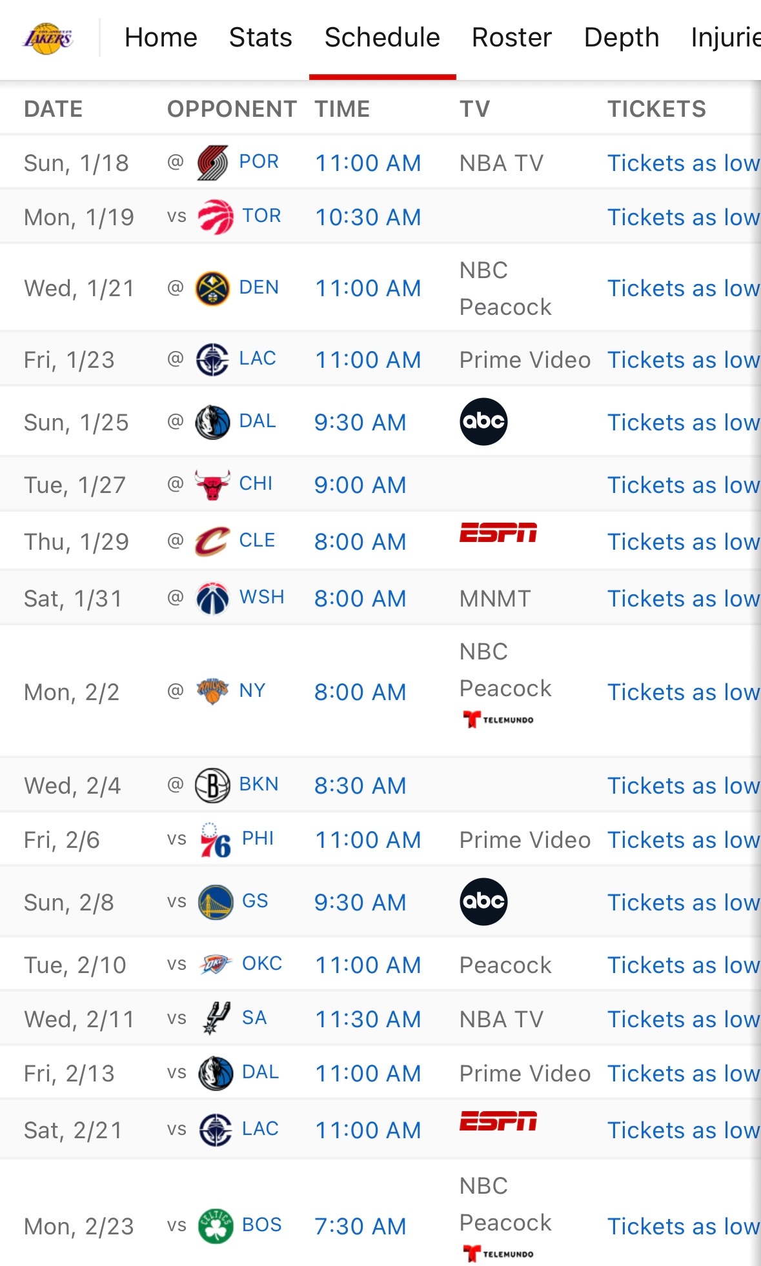761x1266 pixels.
Task: Open the Trail Blazers logo icon
Action: (212, 163)
